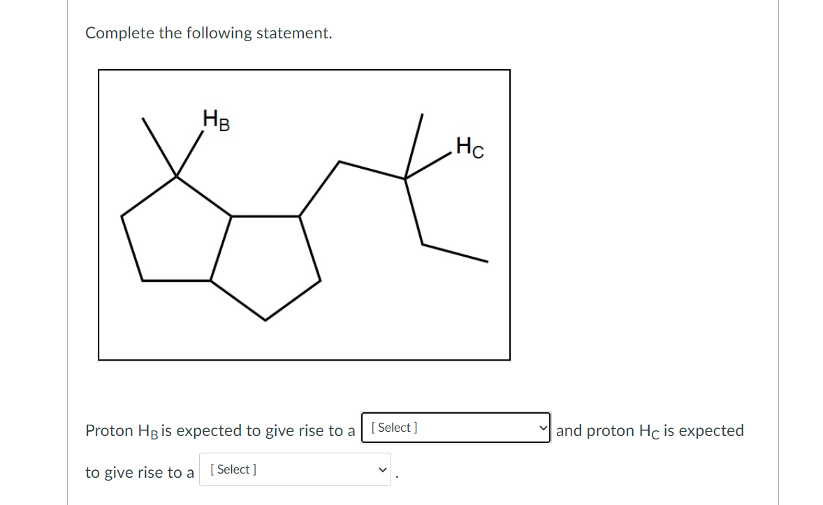
Task: Select the answer box for proton HB splitting
Action: point(454,428)
